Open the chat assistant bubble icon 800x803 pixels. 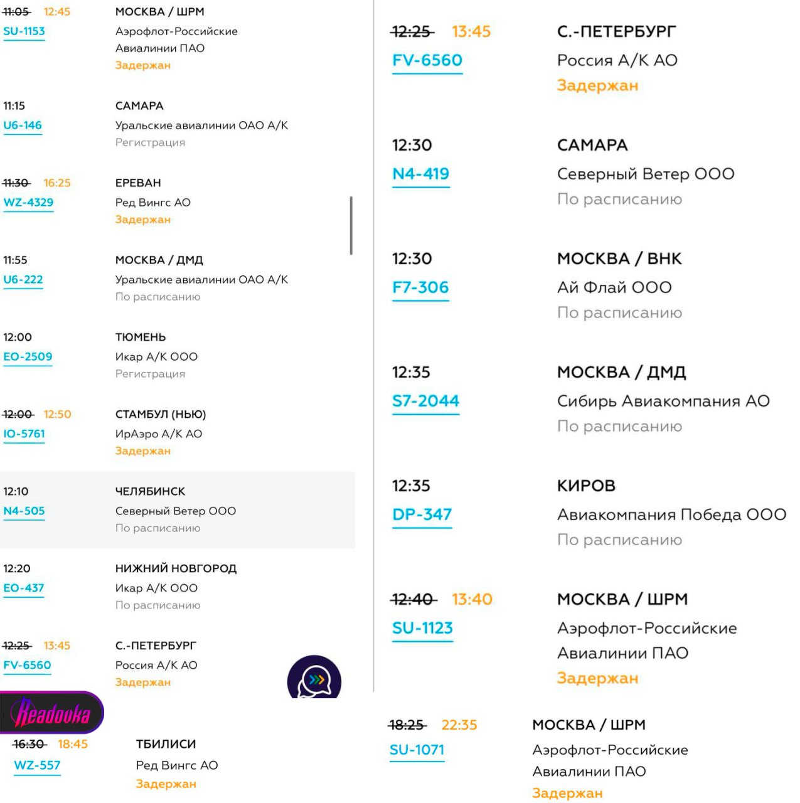coord(314,679)
